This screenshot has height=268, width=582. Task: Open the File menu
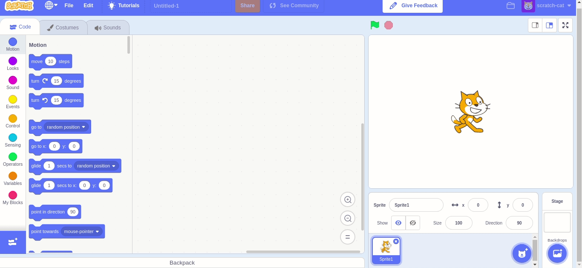(69, 6)
